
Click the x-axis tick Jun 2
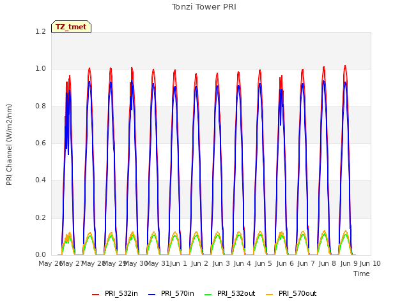point(199,263)
